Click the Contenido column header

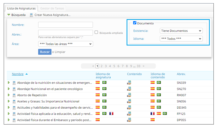tap(134, 74)
